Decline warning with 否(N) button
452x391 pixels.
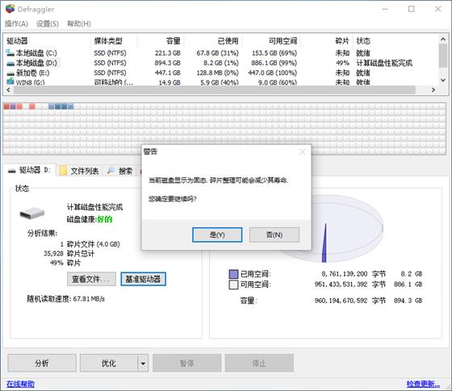click(274, 235)
